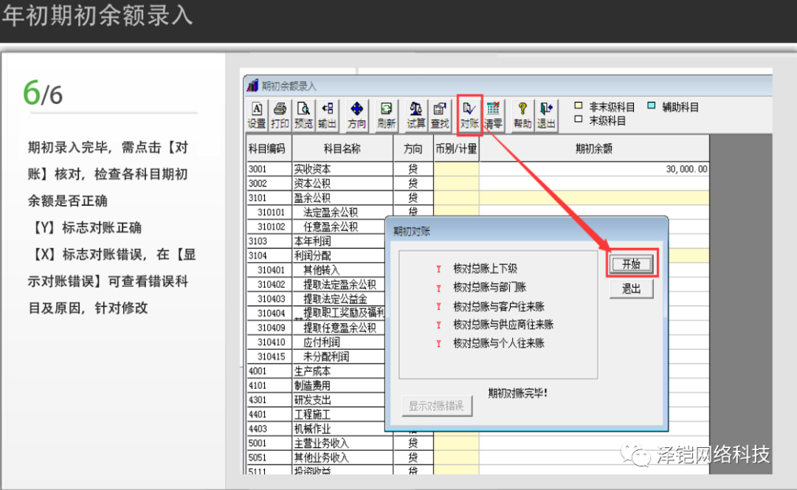Click the 对账 (Reconcile) toolbar icon
This screenshot has height=490, width=797.
pos(469,115)
